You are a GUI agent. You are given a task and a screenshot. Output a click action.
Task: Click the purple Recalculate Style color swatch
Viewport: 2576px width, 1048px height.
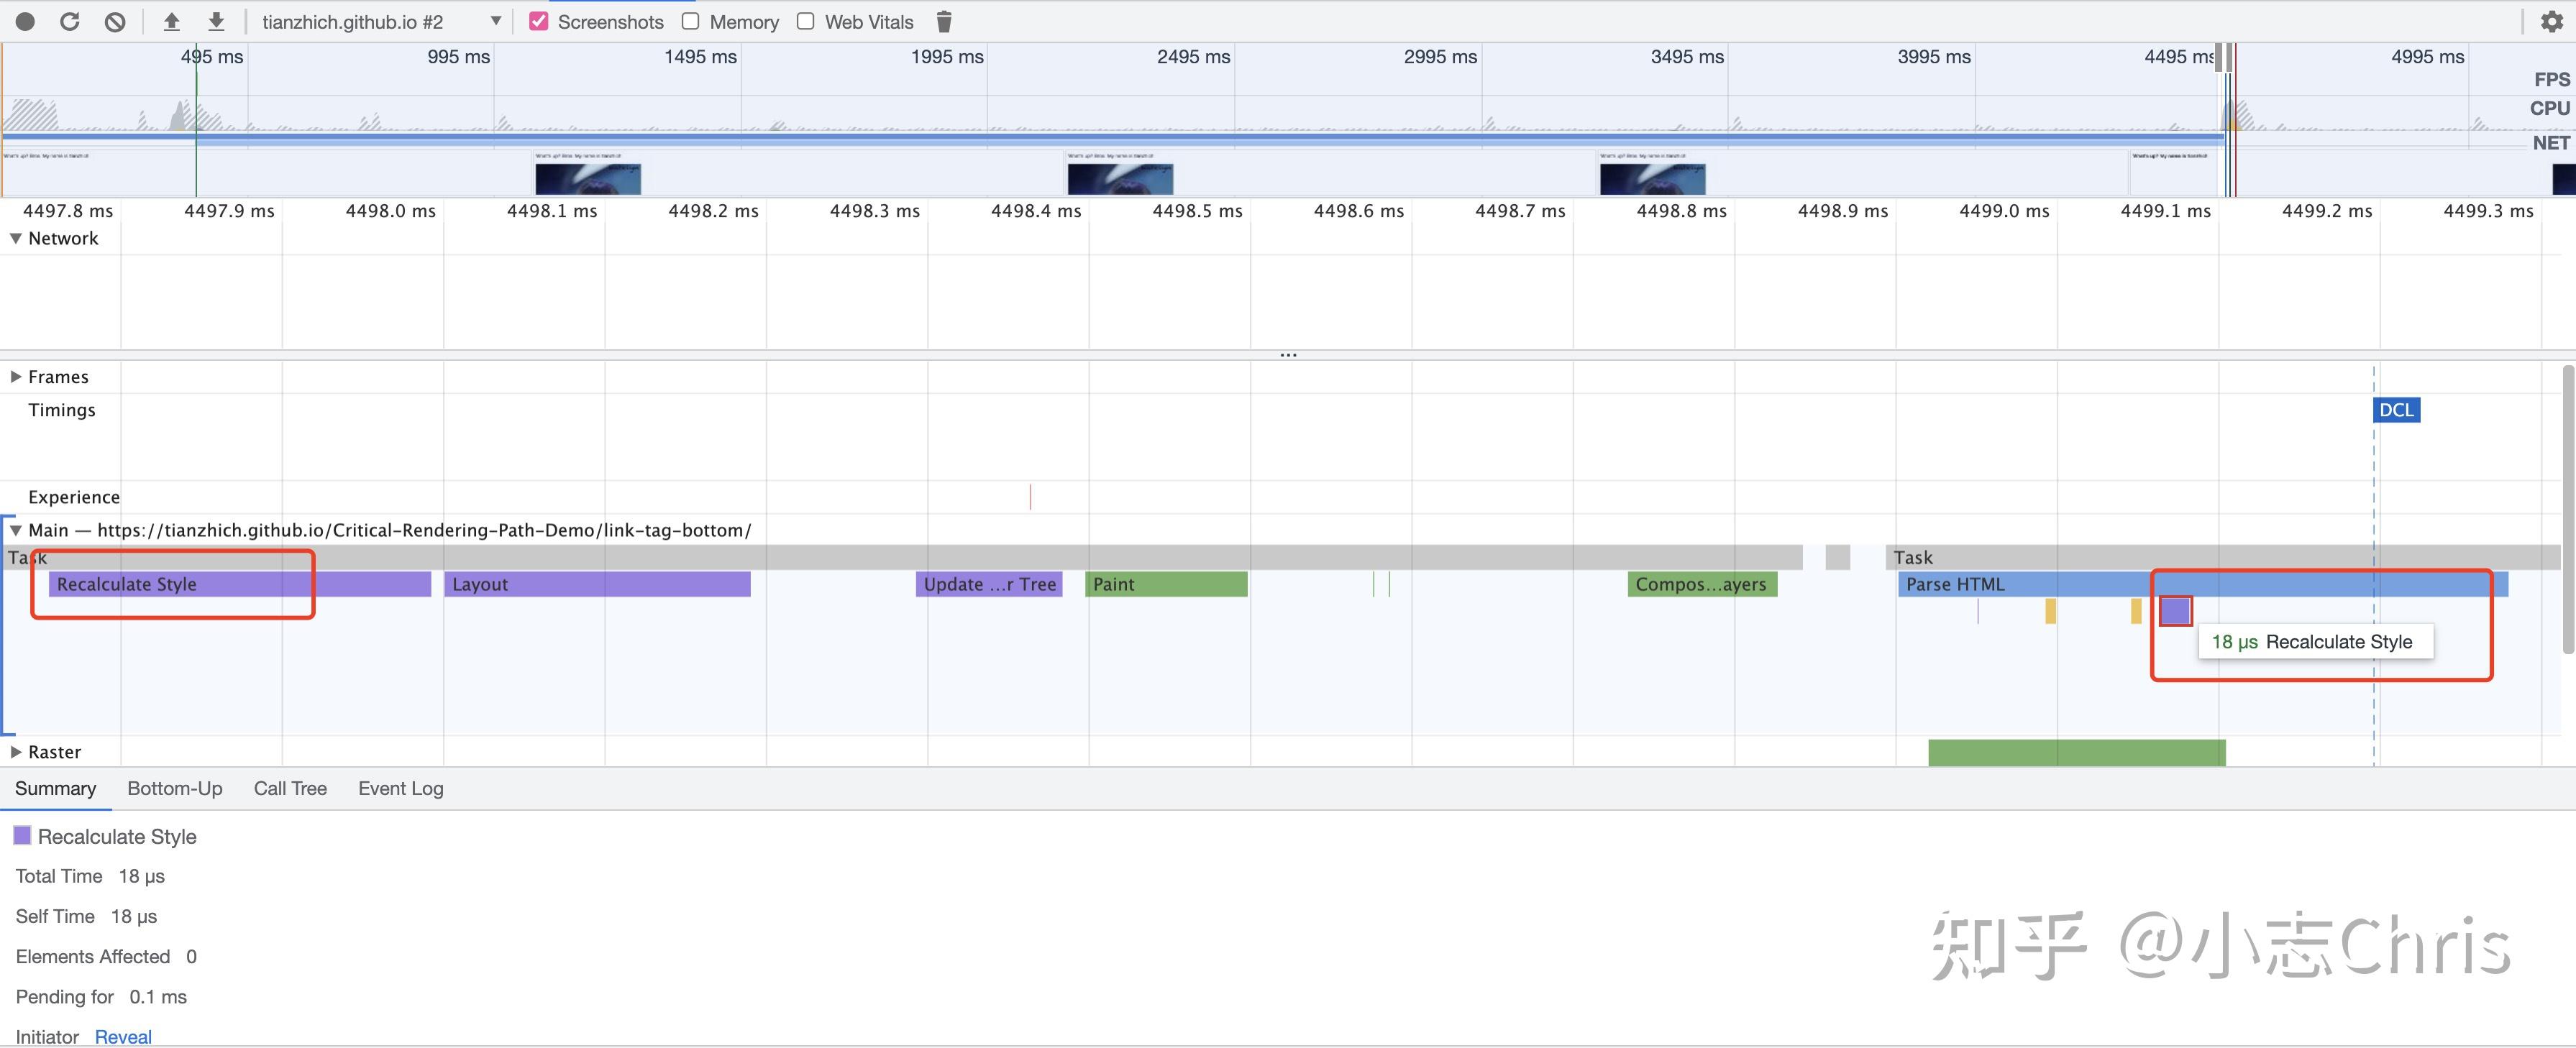22,835
